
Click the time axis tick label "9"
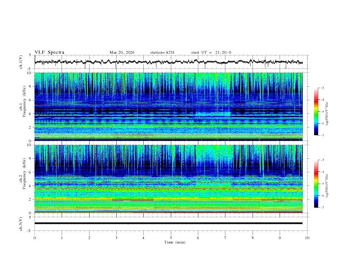280,238
